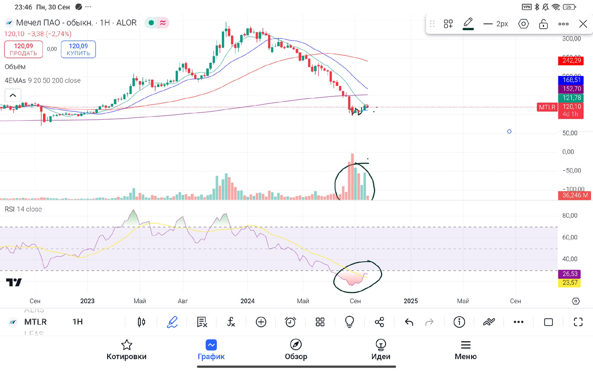This screenshot has width=593, height=371.
Task: Close the drawing toolbar
Action: point(583,24)
